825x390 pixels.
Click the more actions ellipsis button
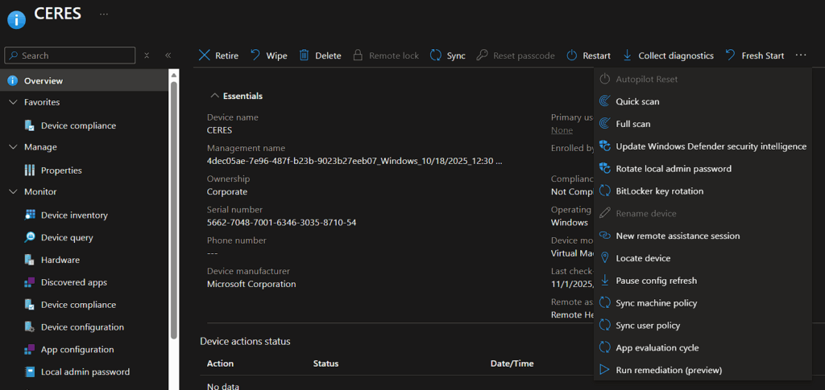[x=800, y=55]
